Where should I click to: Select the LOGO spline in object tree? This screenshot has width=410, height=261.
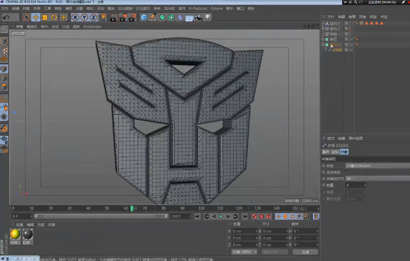(x=337, y=50)
